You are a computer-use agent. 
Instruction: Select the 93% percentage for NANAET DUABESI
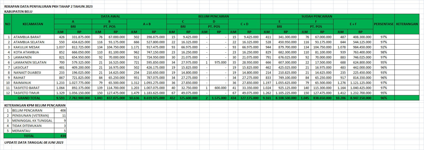(x=384, y=72)
